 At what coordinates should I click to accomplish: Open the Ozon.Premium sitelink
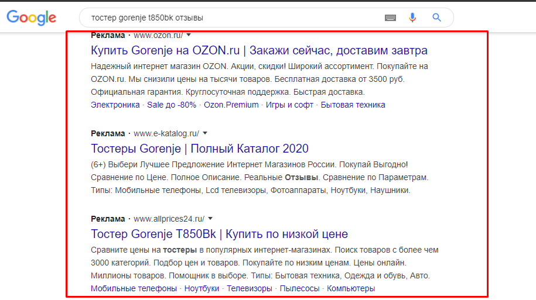pyautogui.click(x=231, y=105)
